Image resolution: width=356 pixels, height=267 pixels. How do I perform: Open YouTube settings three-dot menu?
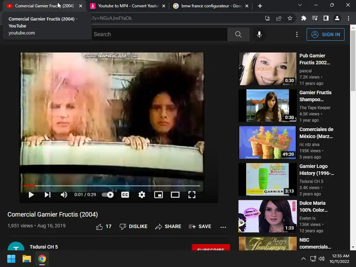click(297, 34)
